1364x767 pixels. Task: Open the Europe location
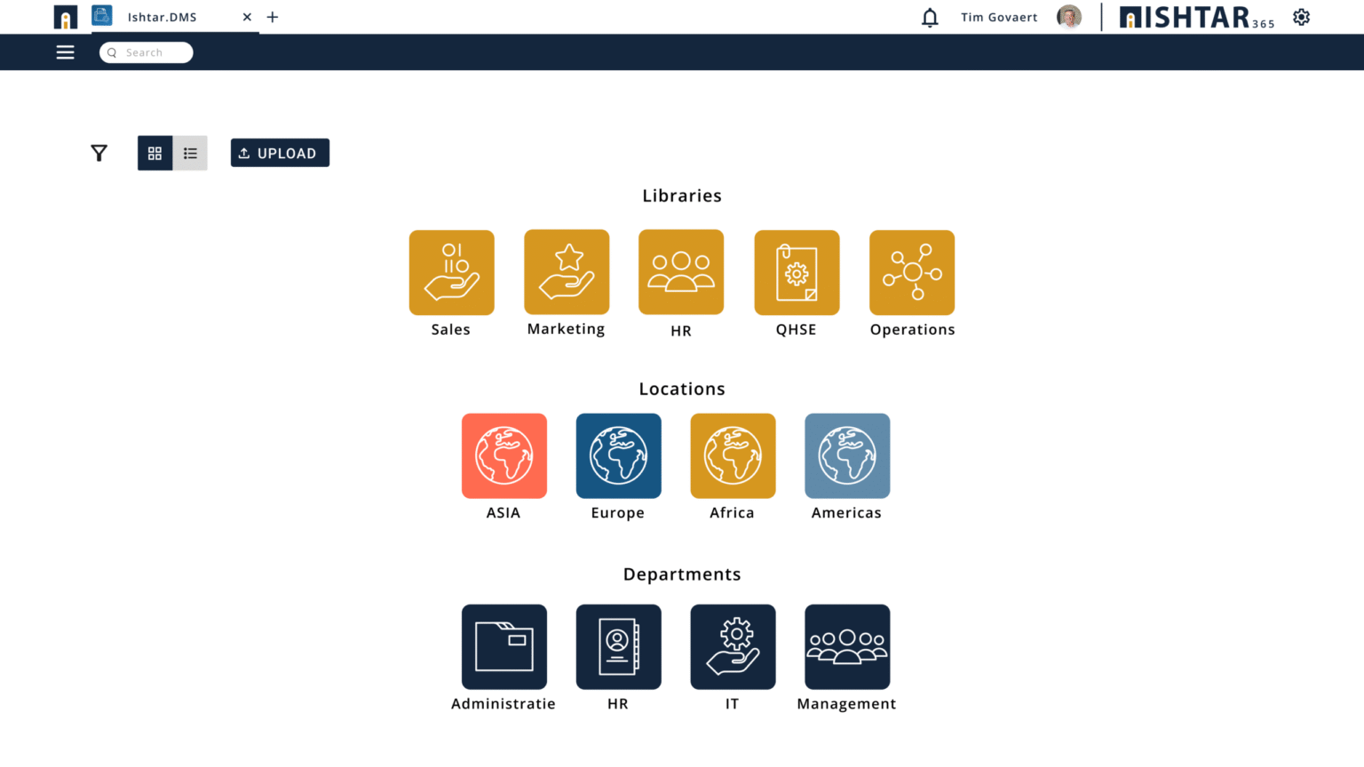point(618,455)
